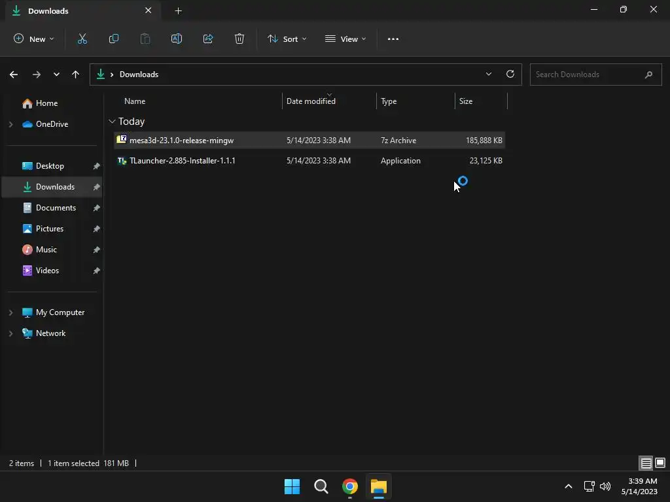Open Google Chrome from the taskbar
Image resolution: width=670 pixels, height=502 pixels.
(x=350, y=486)
